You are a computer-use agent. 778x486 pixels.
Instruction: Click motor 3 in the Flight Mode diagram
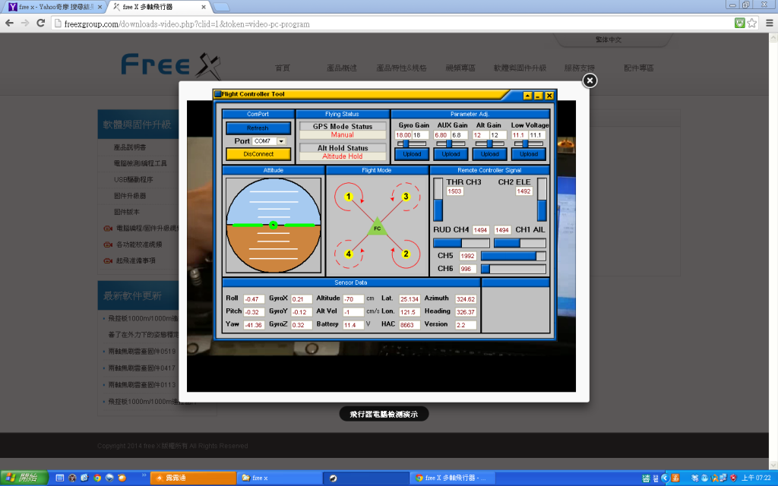click(x=406, y=197)
